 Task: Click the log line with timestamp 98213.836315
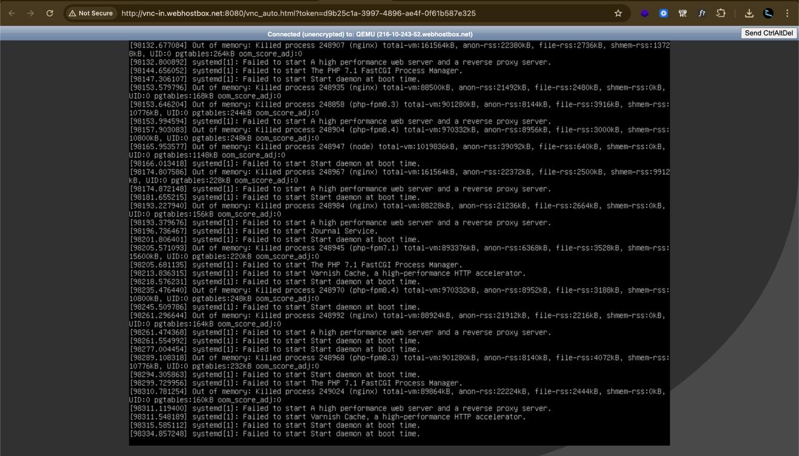[327, 273]
